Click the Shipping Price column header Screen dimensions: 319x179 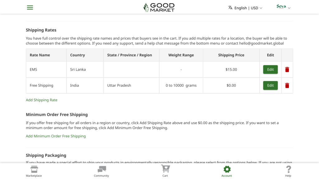click(x=231, y=55)
